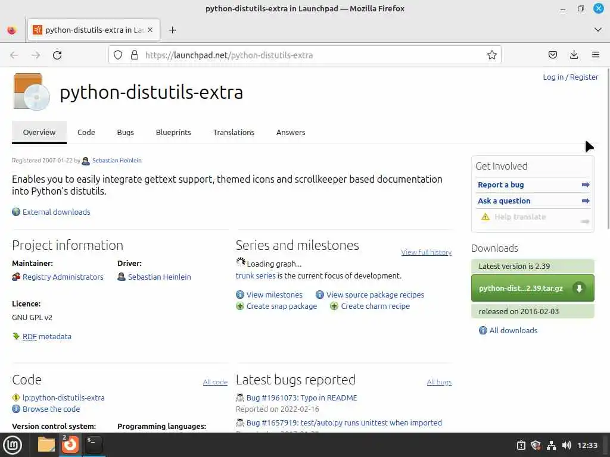
Task: Click Registry Administrators maintainer link
Action: coord(63,277)
